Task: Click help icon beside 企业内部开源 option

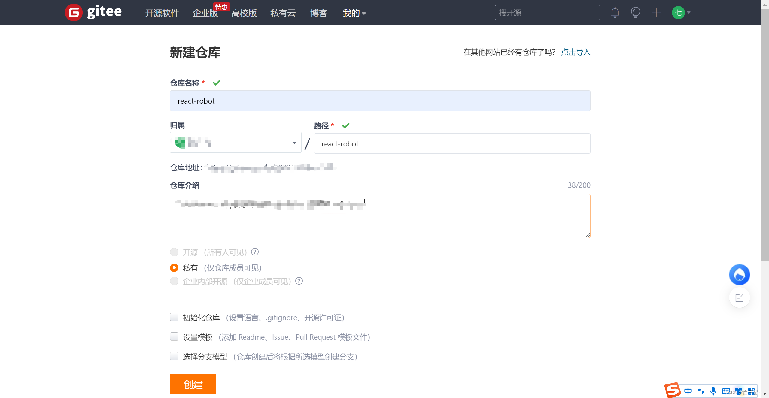Action: point(299,281)
